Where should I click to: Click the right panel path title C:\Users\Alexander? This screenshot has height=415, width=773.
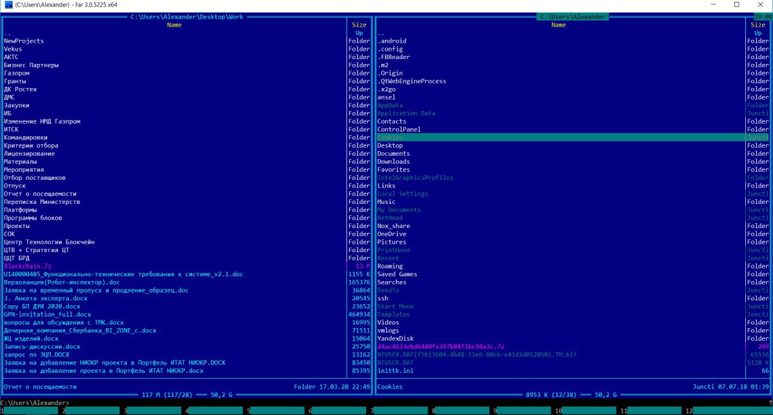click(x=573, y=17)
